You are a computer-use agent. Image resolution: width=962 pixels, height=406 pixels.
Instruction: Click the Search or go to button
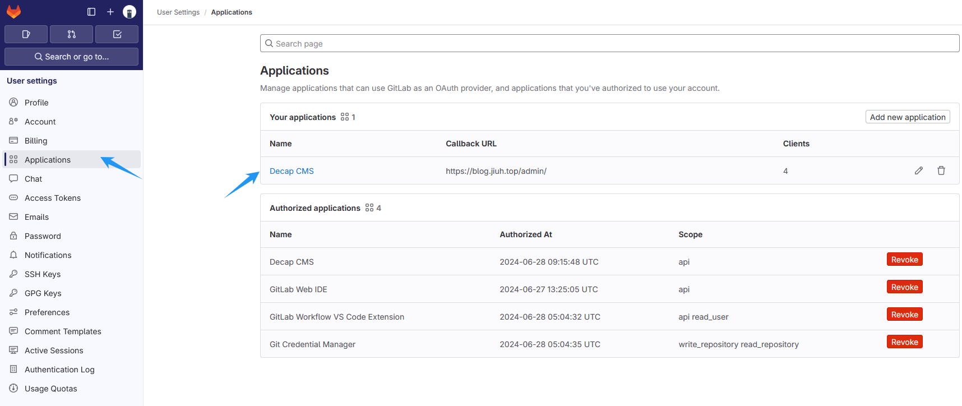tap(71, 57)
